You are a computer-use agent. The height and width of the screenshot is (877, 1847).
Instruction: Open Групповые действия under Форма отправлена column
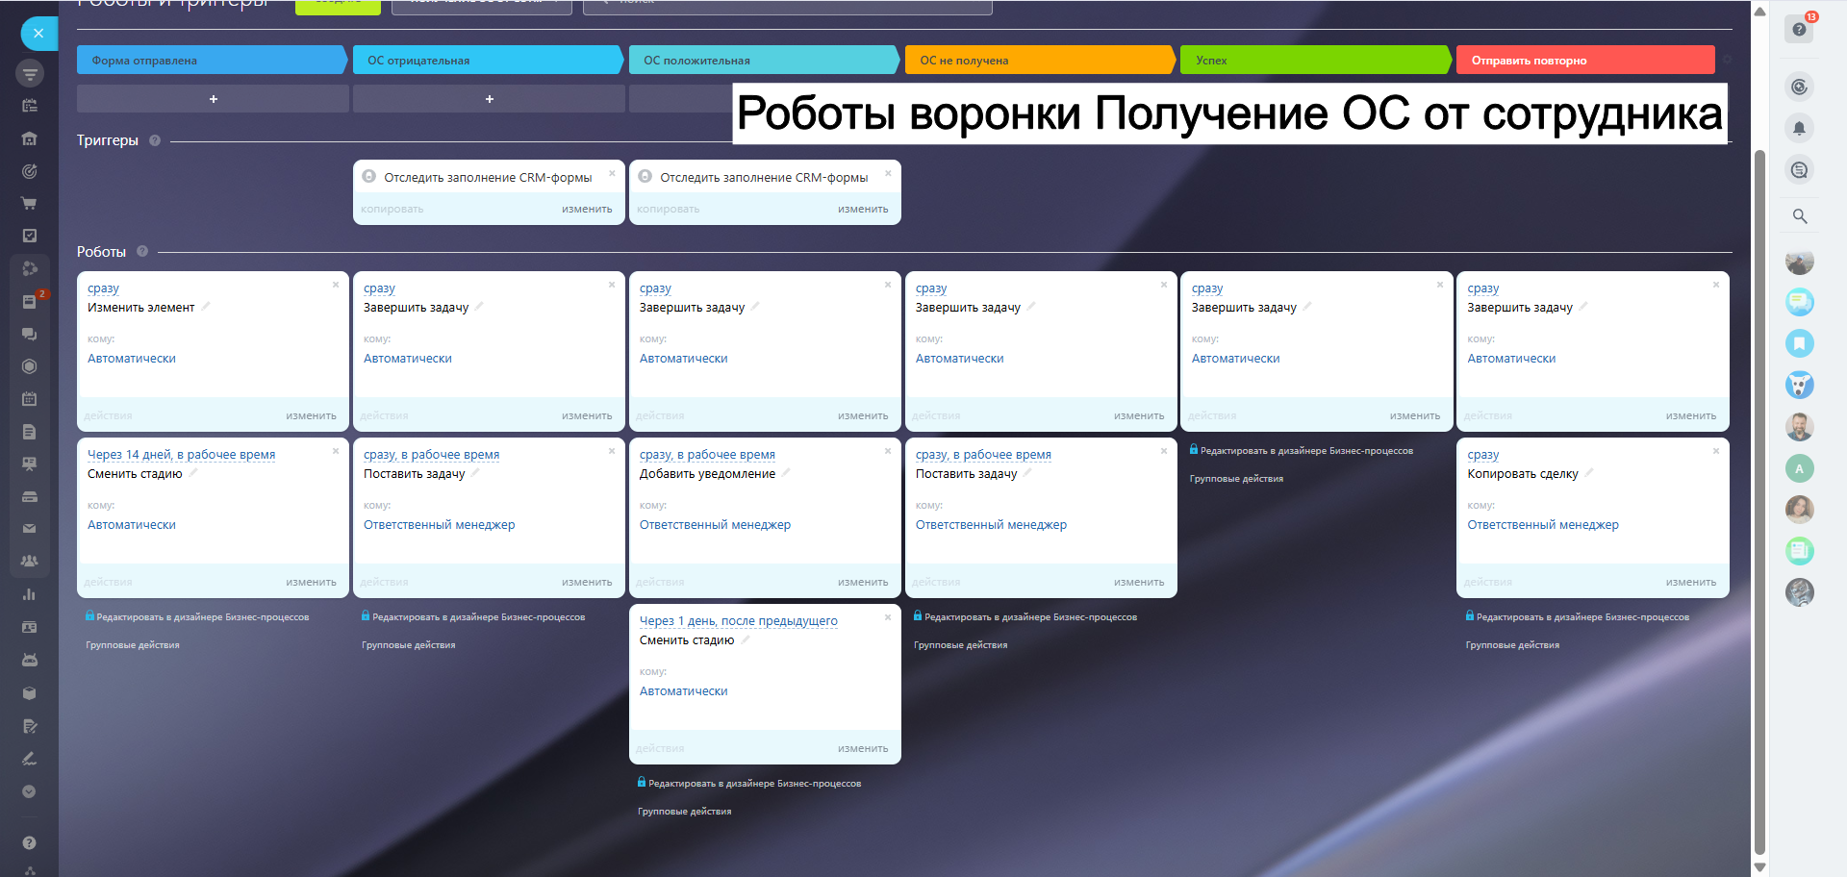click(133, 645)
